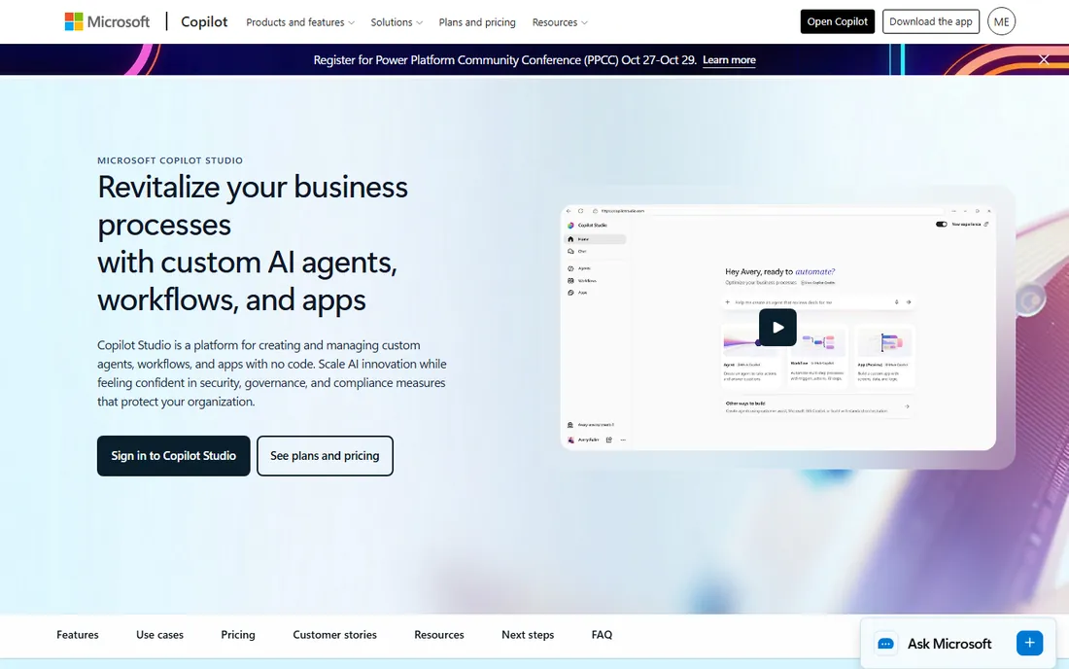Image resolution: width=1069 pixels, height=669 pixels.
Task: Click the refresh icon in the preview browser bar
Action: click(x=581, y=211)
